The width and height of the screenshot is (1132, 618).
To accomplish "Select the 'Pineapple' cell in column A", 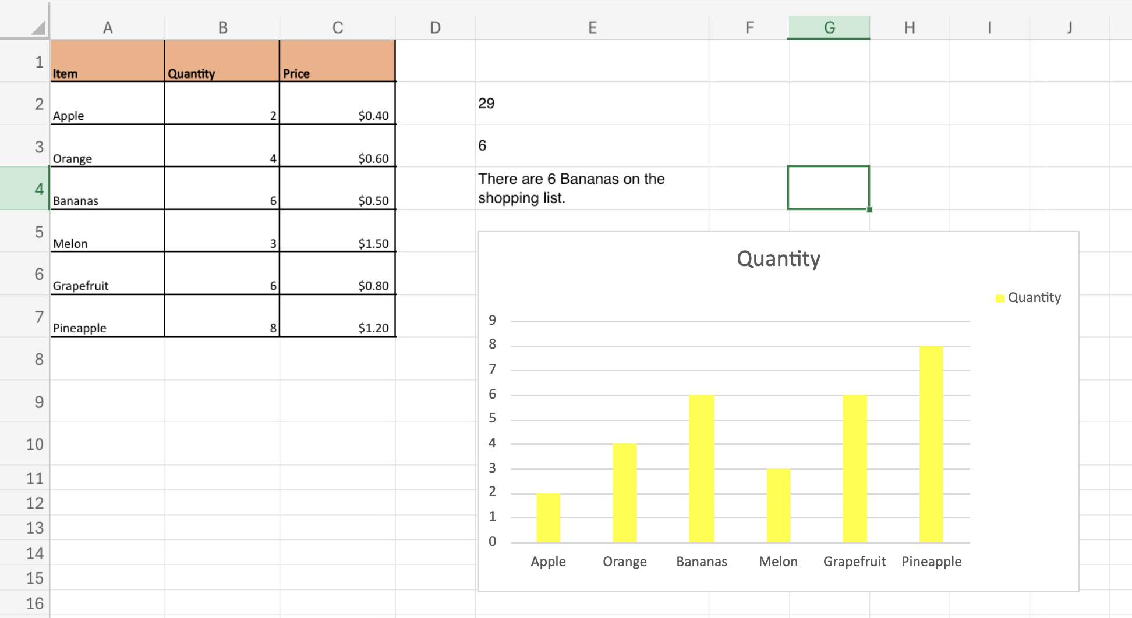I will tap(108, 316).
